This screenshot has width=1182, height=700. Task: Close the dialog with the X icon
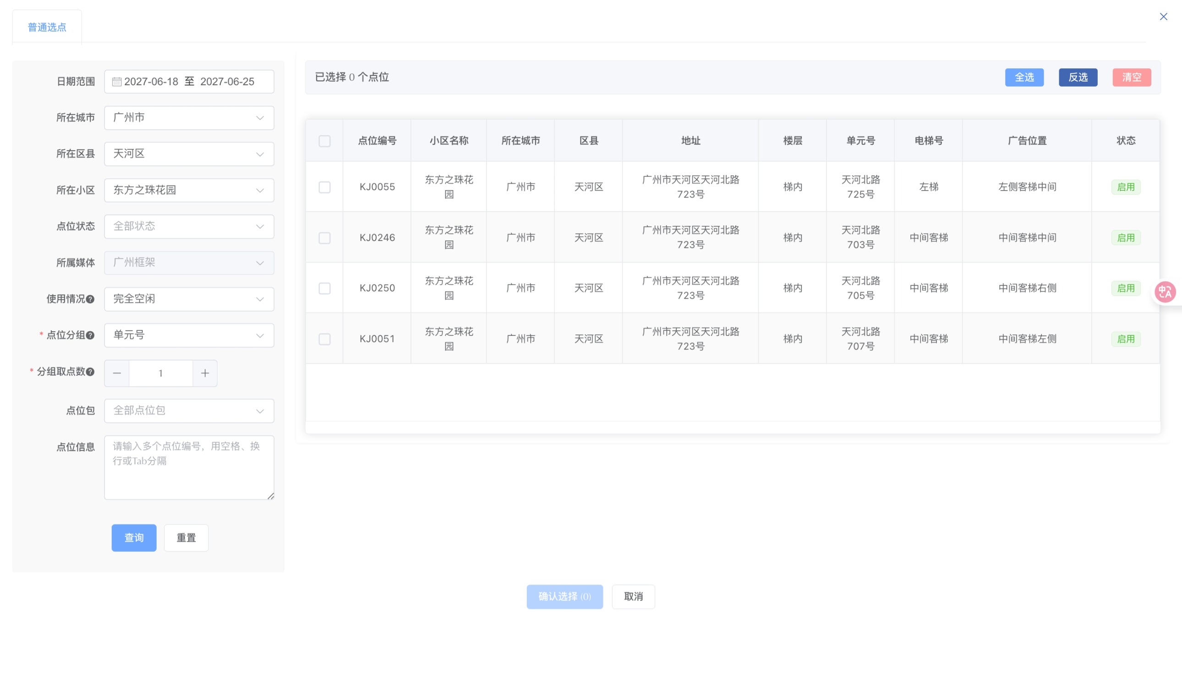click(1163, 16)
